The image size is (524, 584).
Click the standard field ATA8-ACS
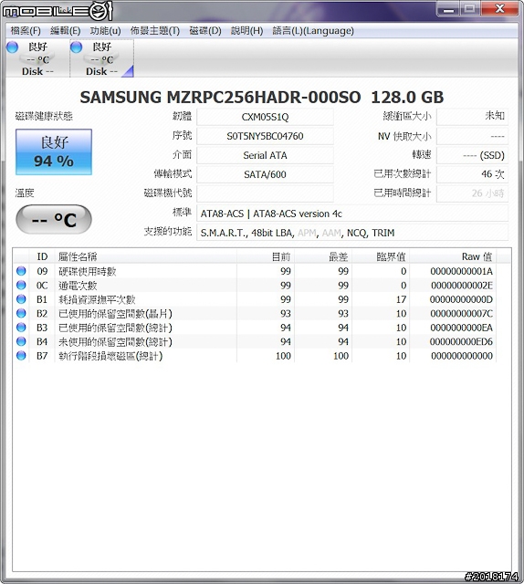coord(352,214)
